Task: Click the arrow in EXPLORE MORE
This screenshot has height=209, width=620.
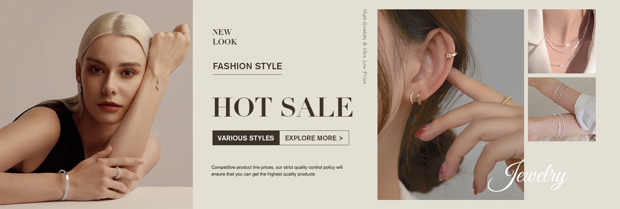Action: click(341, 138)
